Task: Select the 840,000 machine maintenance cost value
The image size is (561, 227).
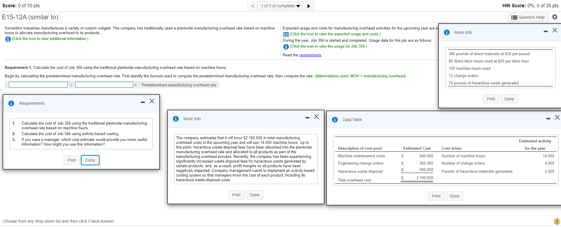Action: (426, 156)
